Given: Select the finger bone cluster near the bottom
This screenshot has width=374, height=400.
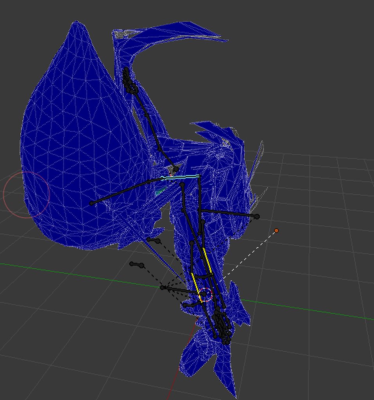Looking at the screenshot, I should [222, 325].
